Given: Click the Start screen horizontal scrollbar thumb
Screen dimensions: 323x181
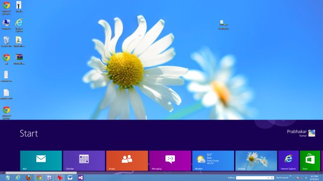Looking at the screenshot, I should 41,173.
